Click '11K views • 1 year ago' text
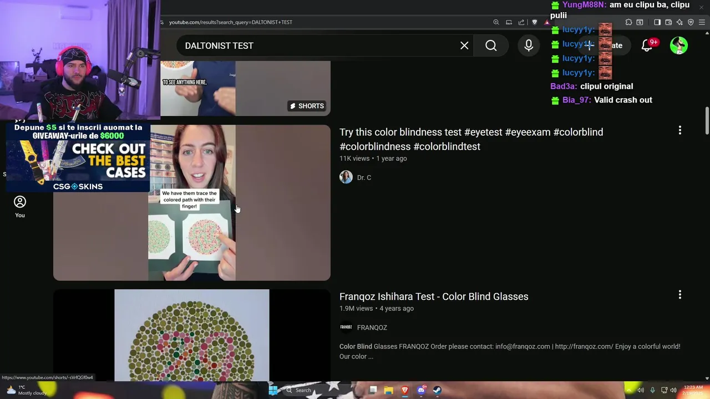This screenshot has width=710, height=399. pos(373,158)
